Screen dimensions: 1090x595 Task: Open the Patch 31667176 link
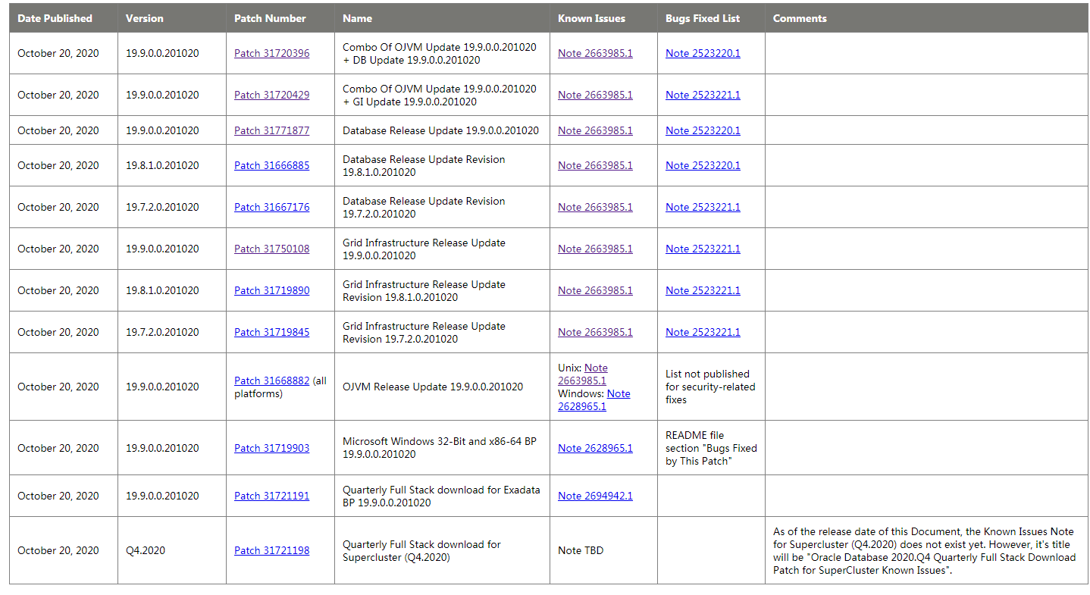[x=271, y=207]
